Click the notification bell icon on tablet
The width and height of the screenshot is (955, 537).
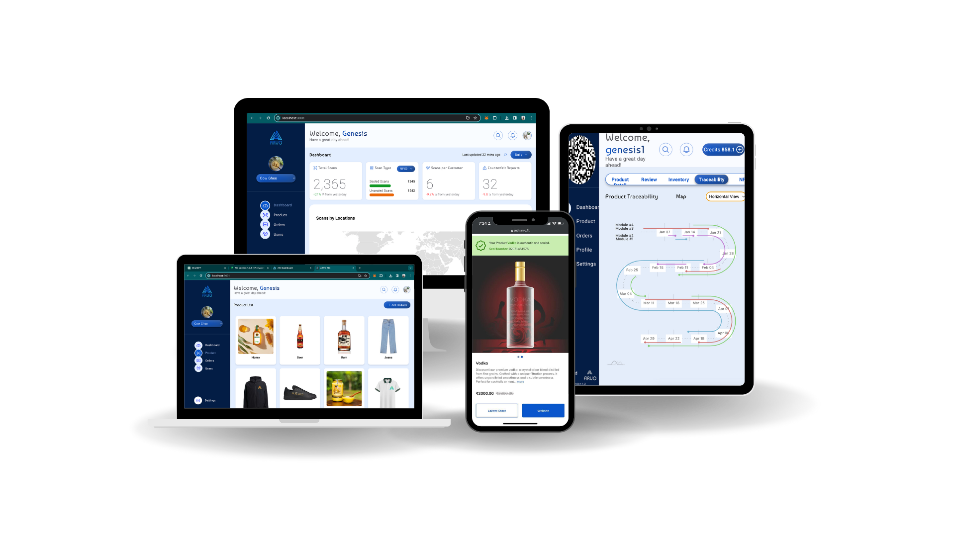coord(686,150)
